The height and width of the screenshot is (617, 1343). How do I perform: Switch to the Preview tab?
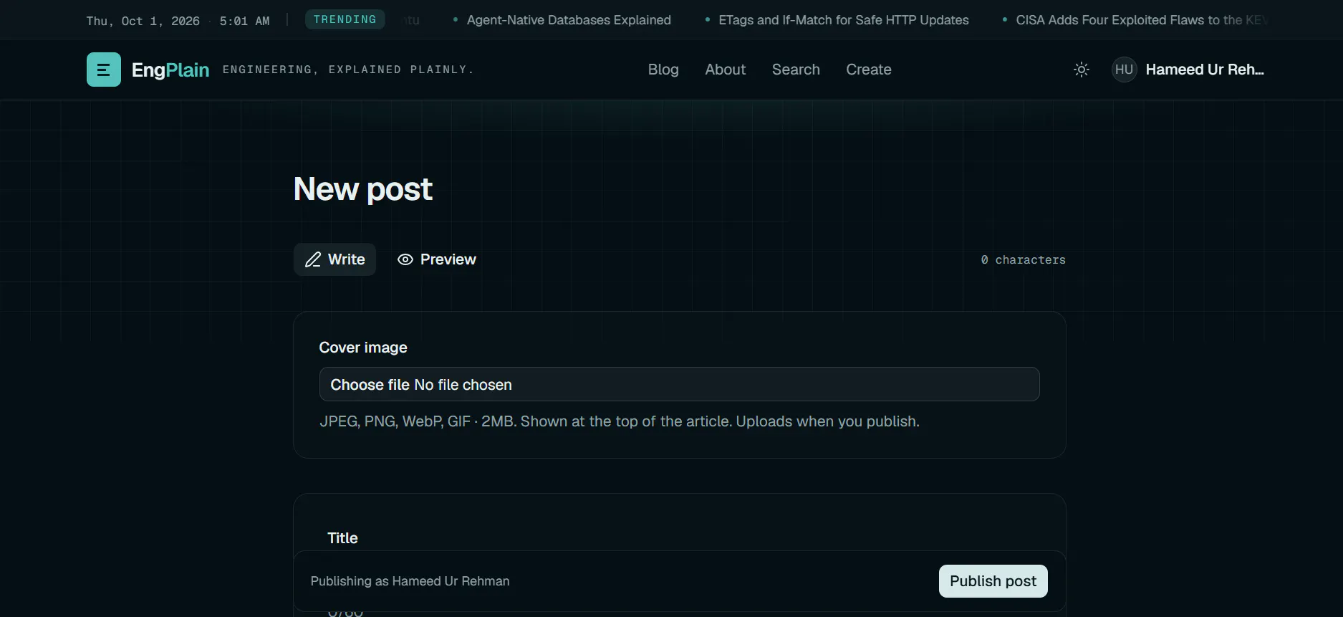(437, 259)
